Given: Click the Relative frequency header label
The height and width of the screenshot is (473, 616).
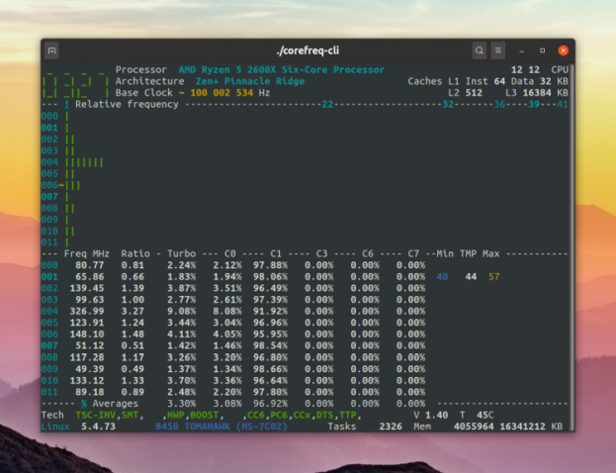Looking at the screenshot, I should 127,103.
